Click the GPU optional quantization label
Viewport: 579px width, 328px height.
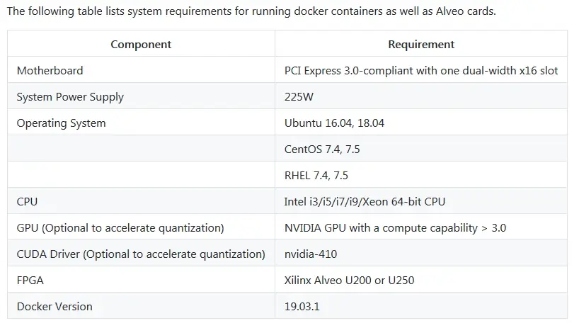tap(120, 227)
